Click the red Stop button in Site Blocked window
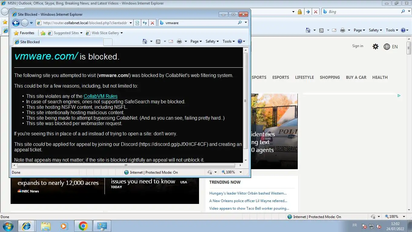Image resolution: width=412 pixels, height=232 pixels. [152, 23]
